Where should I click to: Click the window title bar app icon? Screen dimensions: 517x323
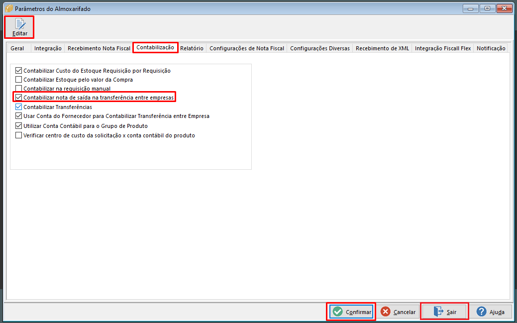pos(9,8)
